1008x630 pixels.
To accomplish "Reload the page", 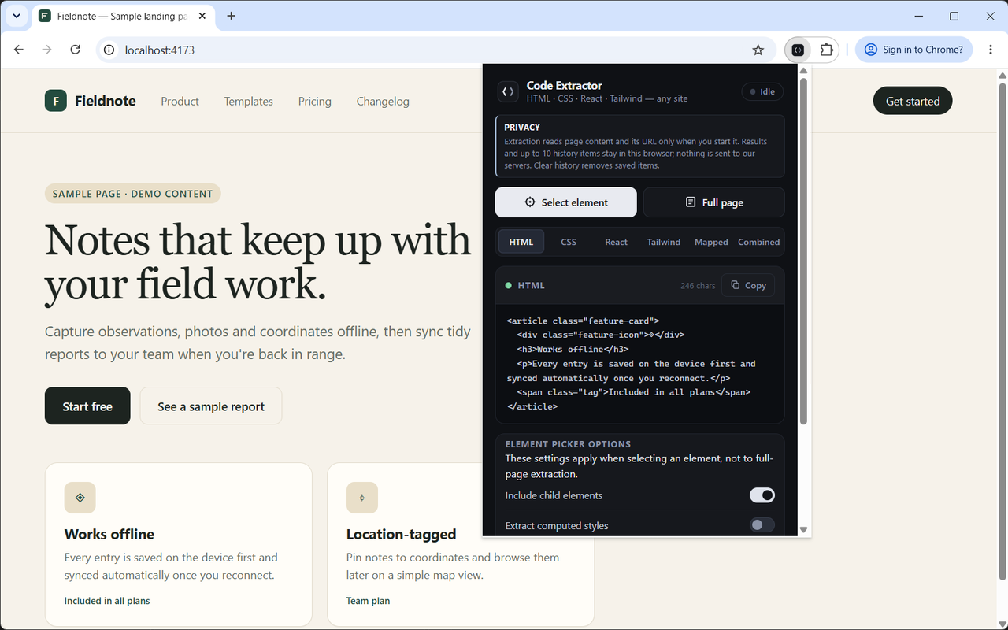I will click(x=76, y=50).
